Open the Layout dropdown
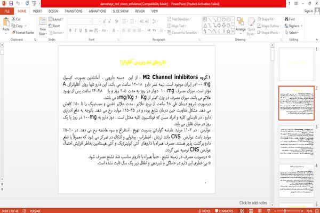320x213 pixels. click(x=56, y=19)
